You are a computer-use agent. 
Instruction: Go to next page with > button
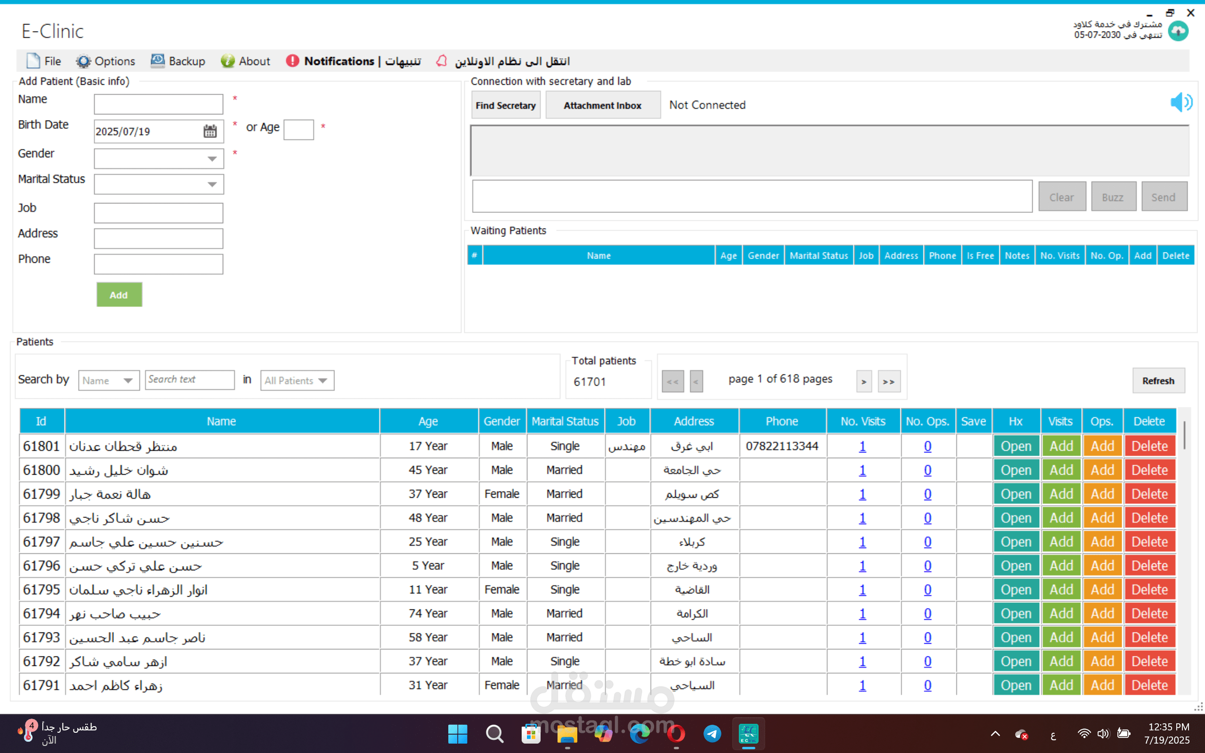(864, 381)
